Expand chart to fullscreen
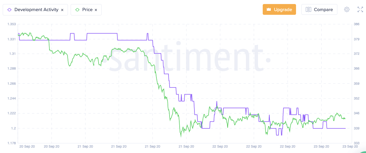Screen dimensions: 366x153 pyautogui.click(x=360, y=9)
